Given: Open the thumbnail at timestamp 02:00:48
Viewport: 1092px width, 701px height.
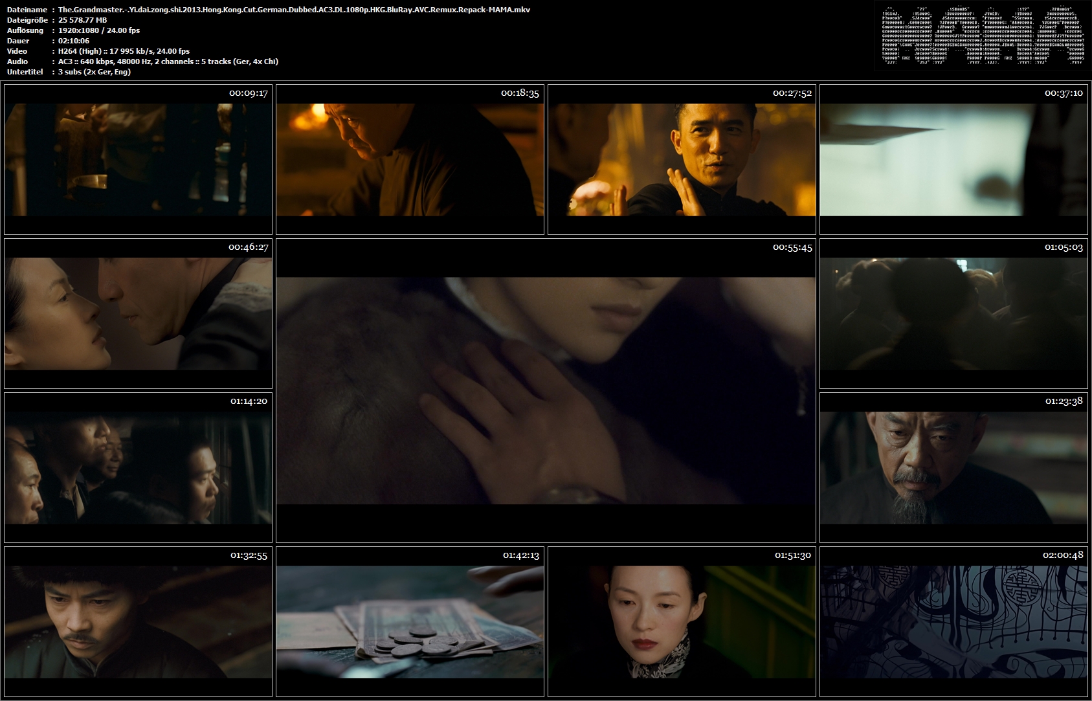Looking at the screenshot, I should (953, 621).
